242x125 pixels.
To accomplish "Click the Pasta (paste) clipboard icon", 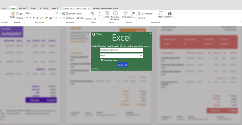I will (x=12, y=13).
